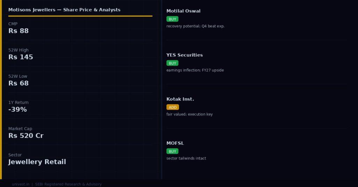Select the Sector label
This screenshot has height=187, width=358.
tap(15, 155)
